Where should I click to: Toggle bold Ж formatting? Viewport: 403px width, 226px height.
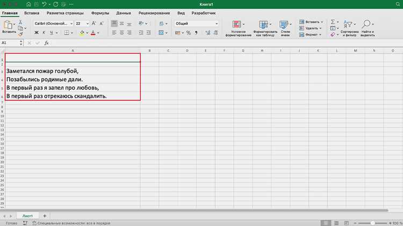tap(37, 33)
